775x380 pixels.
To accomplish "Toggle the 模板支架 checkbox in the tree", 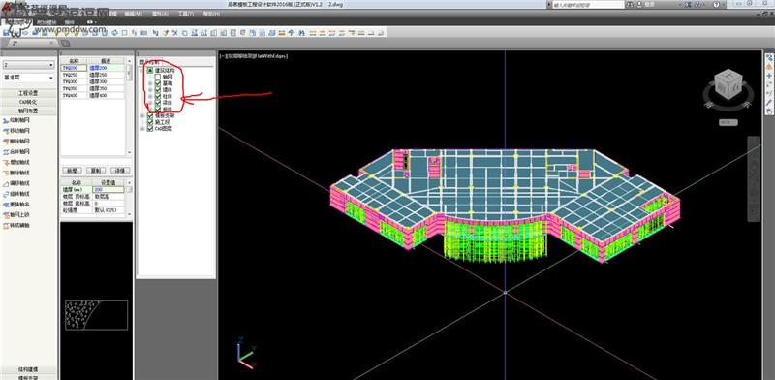I will coord(150,115).
